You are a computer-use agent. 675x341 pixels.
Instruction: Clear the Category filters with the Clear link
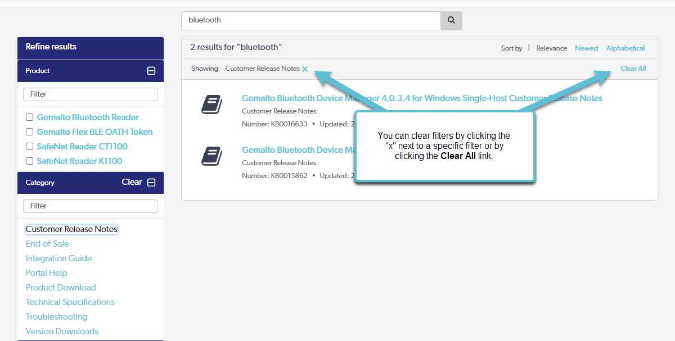pyautogui.click(x=131, y=182)
